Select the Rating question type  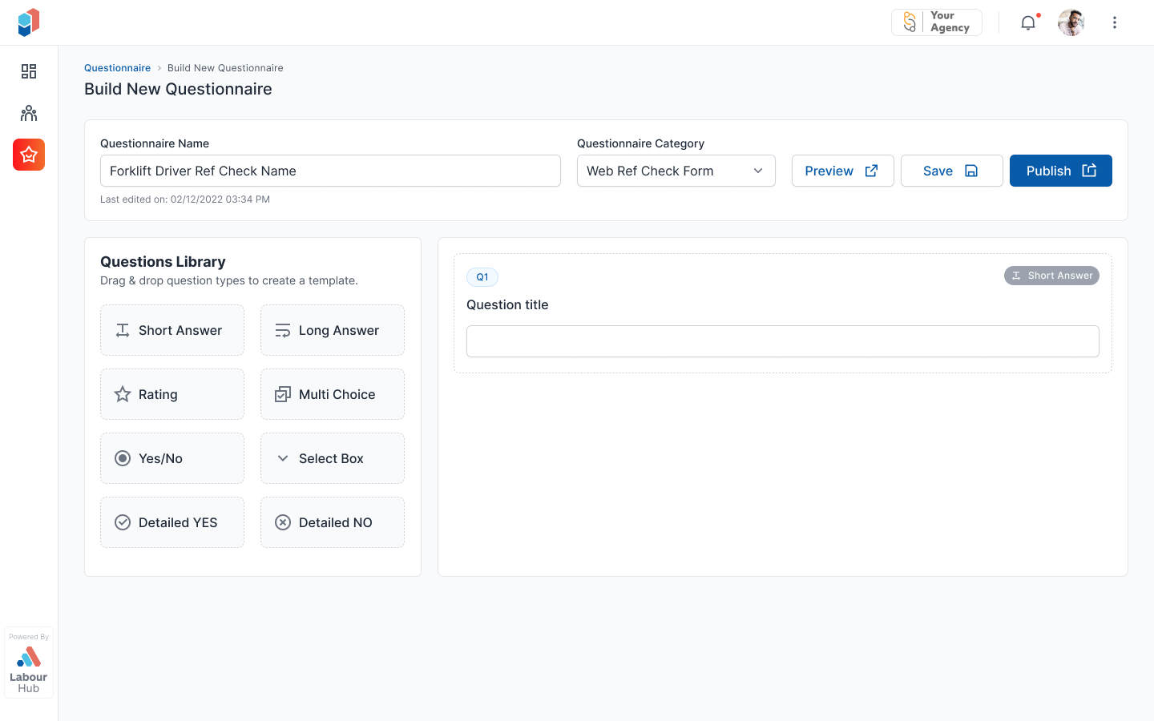171,394
